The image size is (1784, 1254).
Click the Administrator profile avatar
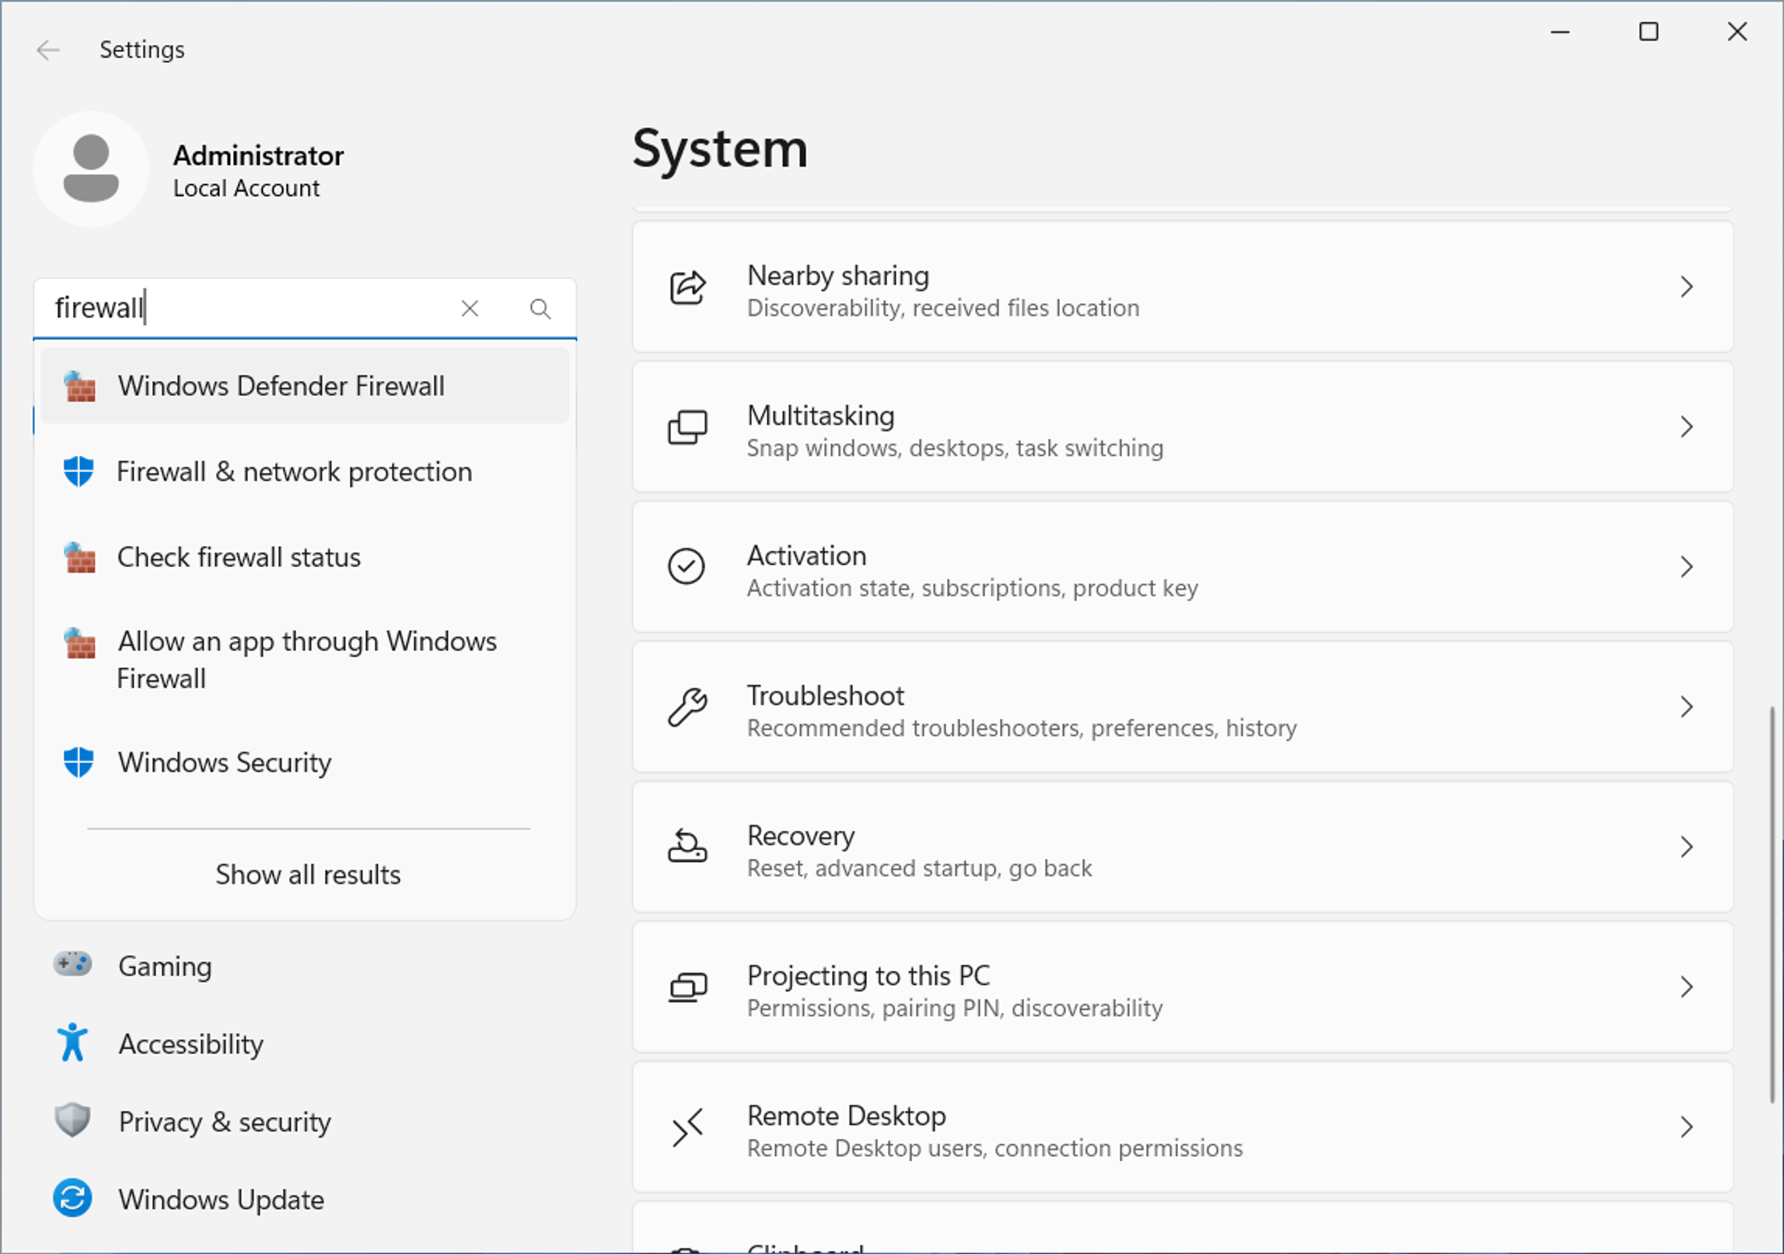click(92, 169)
